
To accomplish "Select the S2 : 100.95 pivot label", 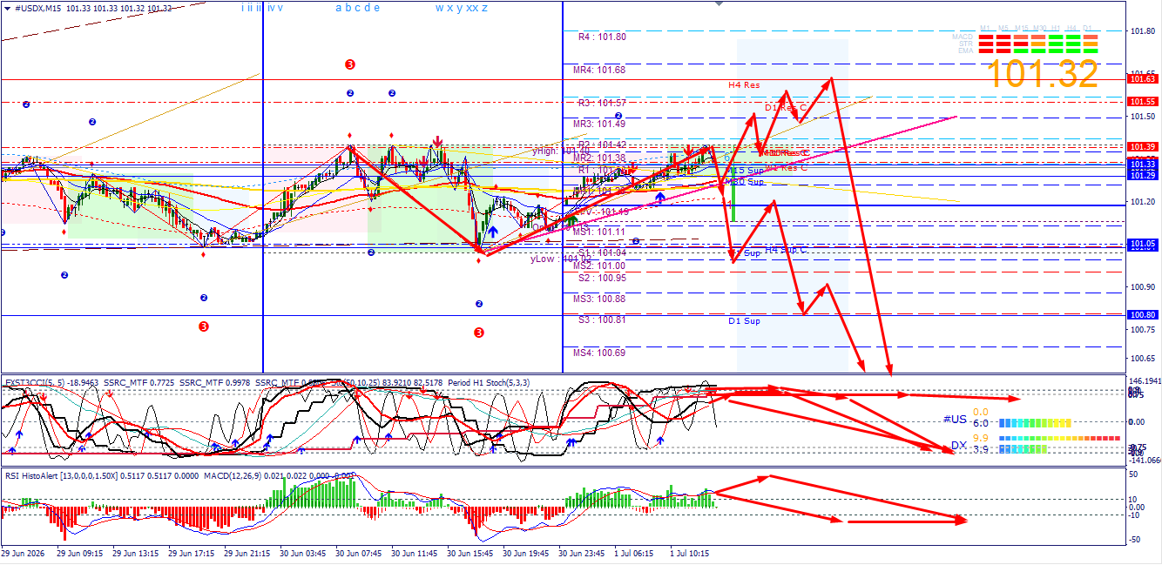I will point(602,278).
